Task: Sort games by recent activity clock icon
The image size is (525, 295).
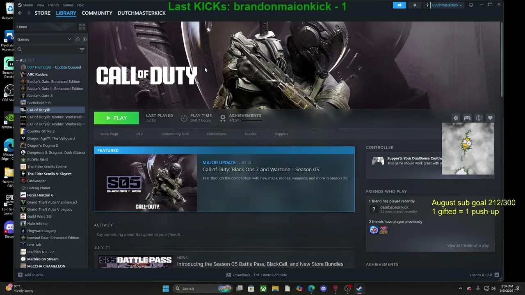Action: coord(78,39)
